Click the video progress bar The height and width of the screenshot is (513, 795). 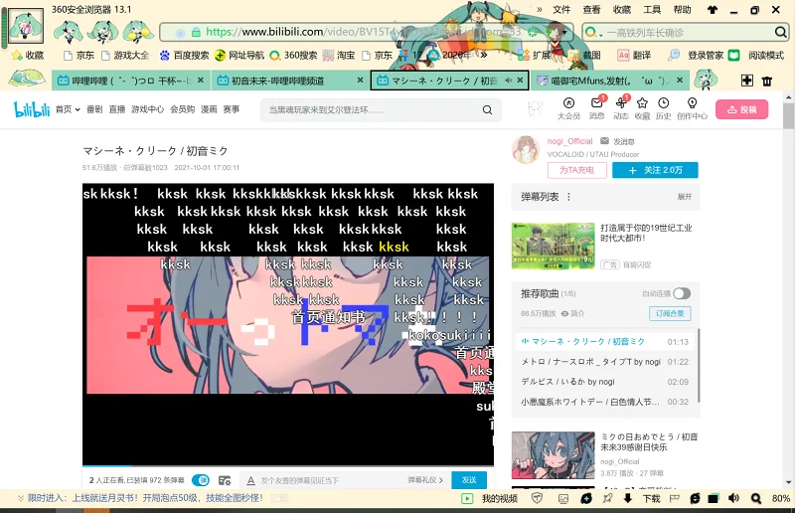click(288, 465)
